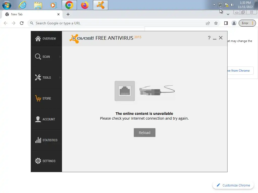Open the Chrome profile avatar
The image size is (258, 193).
[x=234, y=23]
